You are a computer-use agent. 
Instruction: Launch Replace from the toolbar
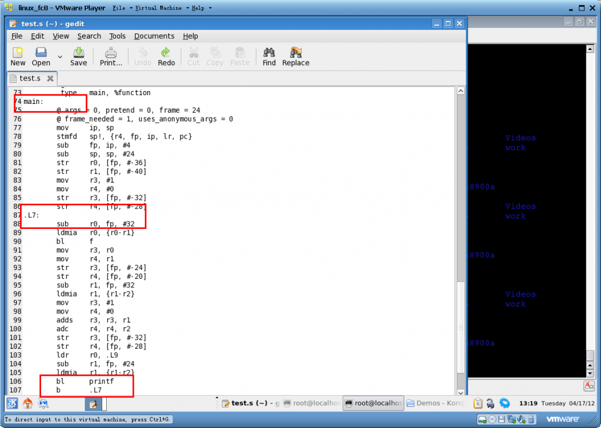[x=295, y=56]
